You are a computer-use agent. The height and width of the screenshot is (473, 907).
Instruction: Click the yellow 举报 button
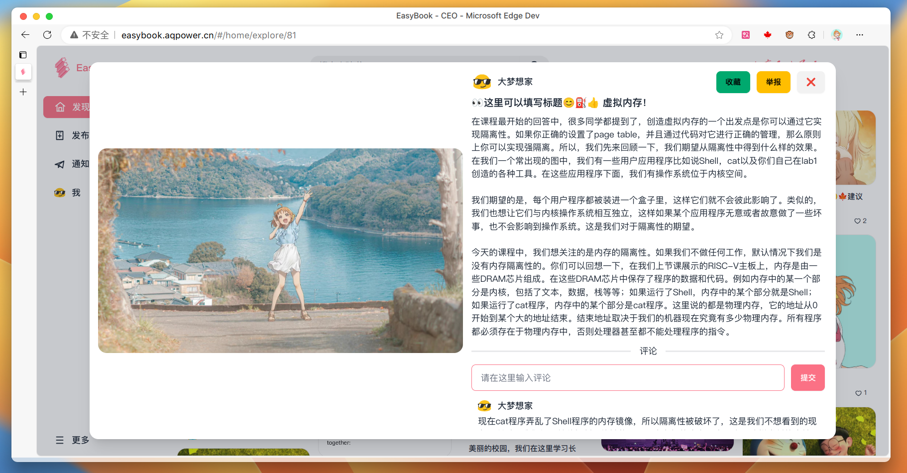(x=773, y=82)
